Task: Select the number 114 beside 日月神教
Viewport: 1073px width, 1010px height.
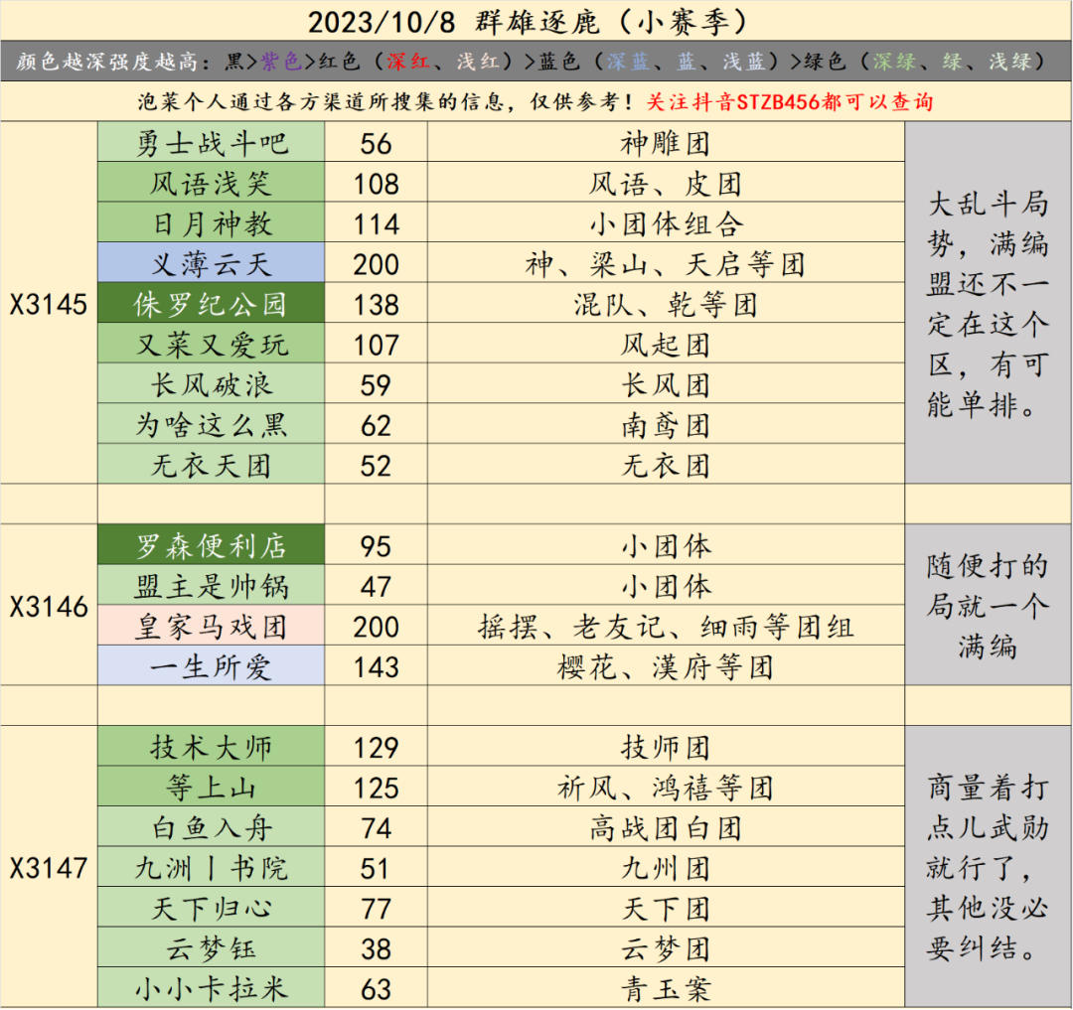Action: click(x=376, y=222)
